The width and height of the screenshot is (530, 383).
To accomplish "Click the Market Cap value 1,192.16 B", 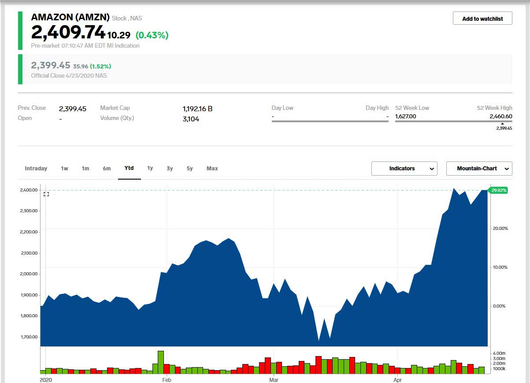I will coord(197,109).
